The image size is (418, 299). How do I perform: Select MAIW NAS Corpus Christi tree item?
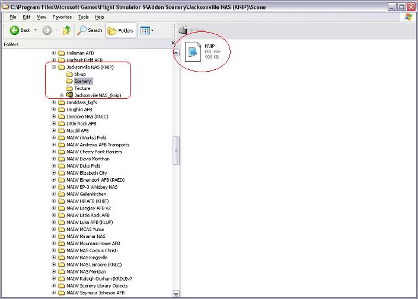[92, 250]
